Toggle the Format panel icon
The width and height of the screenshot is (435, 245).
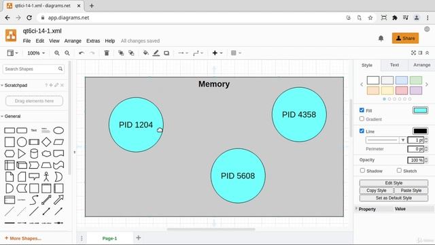421,53
